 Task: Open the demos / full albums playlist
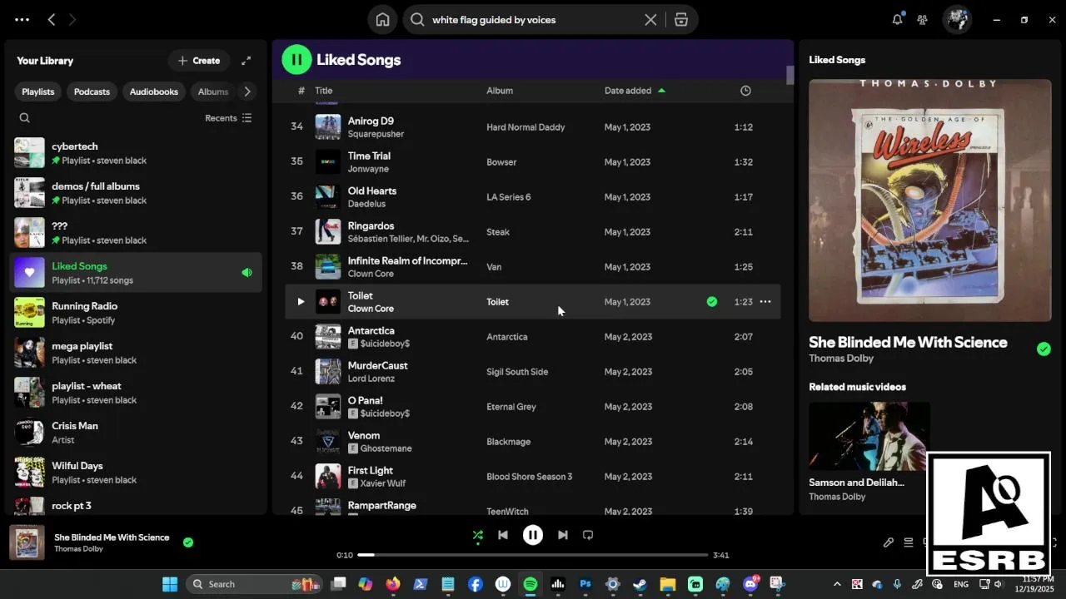(136, 193)
